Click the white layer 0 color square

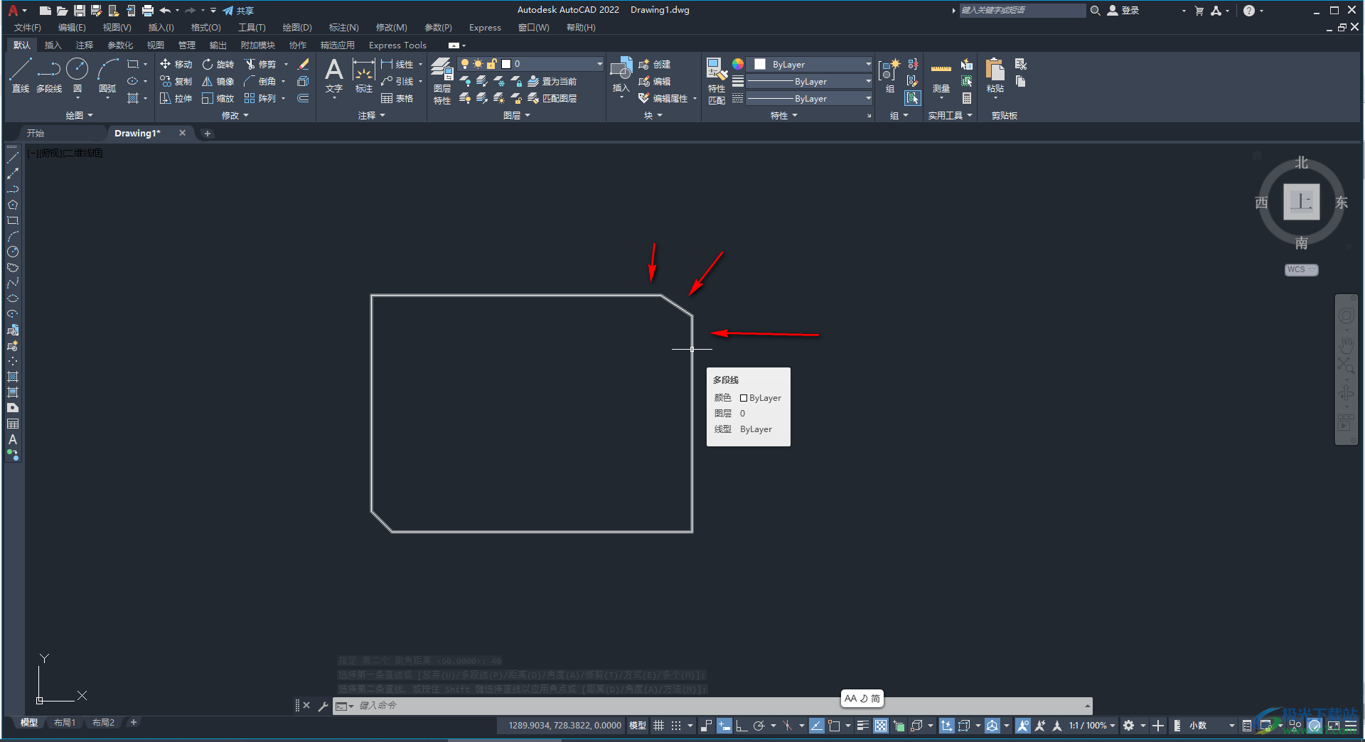506,64
